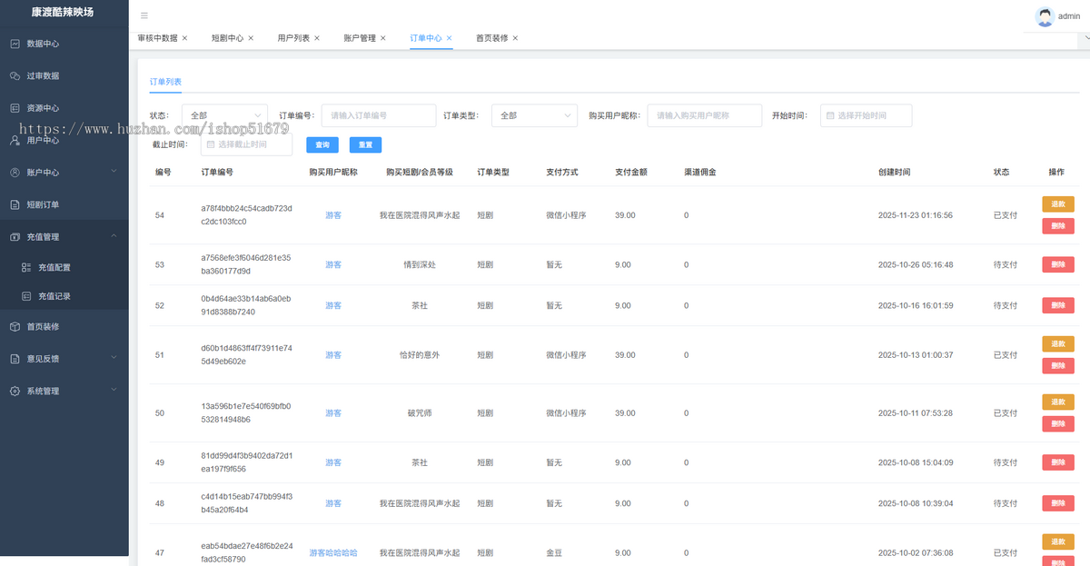Click the 重置 reset button
The height and width of the screenshot is (566, 1090).
tap(365, 144)
